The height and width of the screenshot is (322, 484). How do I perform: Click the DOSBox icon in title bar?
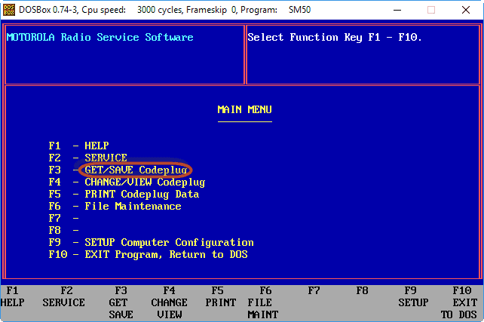coord(10,11)
